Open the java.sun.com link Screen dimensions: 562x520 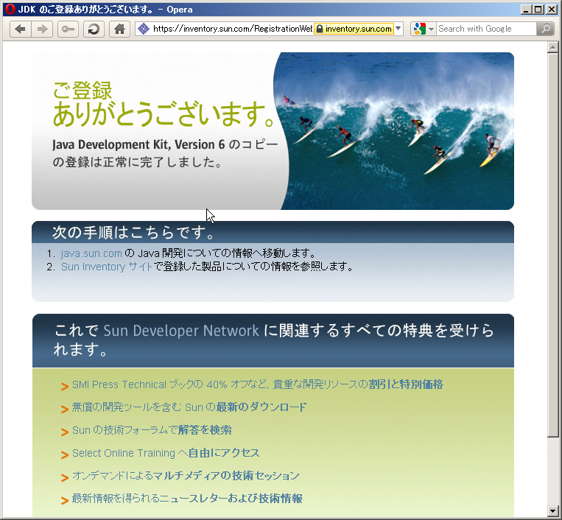pos(91,253)
